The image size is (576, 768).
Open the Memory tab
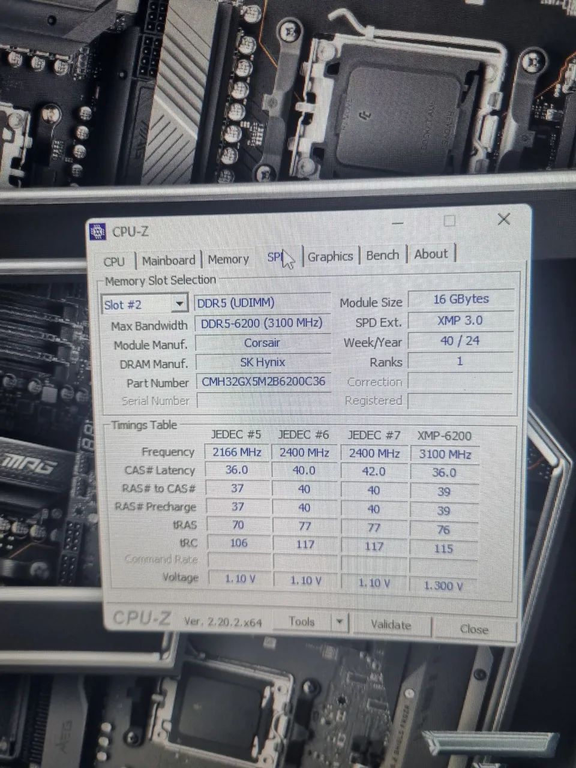[x=228, y=259]
